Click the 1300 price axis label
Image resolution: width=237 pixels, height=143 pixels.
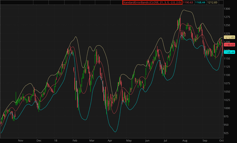[x=227, y=9]
